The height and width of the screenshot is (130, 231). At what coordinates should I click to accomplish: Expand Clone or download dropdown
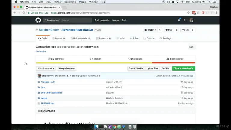click(183, 68)
